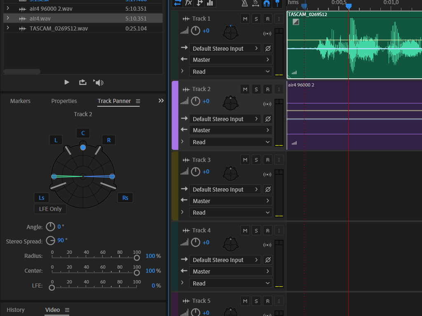Screen dimensions: 422x316
Task: Click the Files panel loop playback icon
Action: [x=83, y=82]
